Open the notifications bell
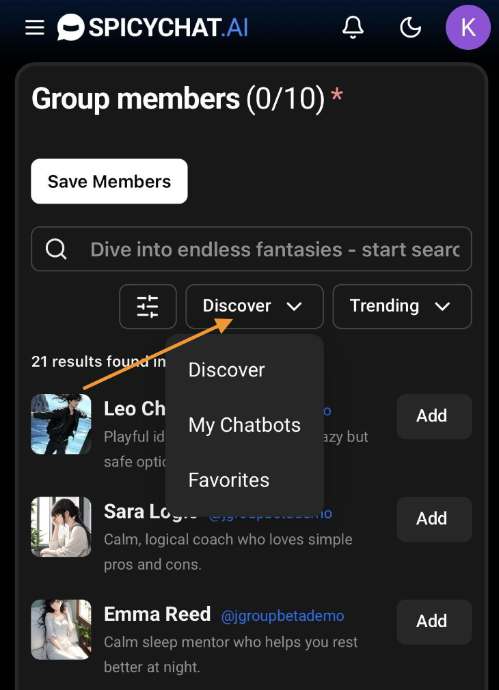The height and width of the screenshot is (690, 499). pos(353,27)
